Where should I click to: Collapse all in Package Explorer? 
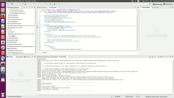point(24,7)
